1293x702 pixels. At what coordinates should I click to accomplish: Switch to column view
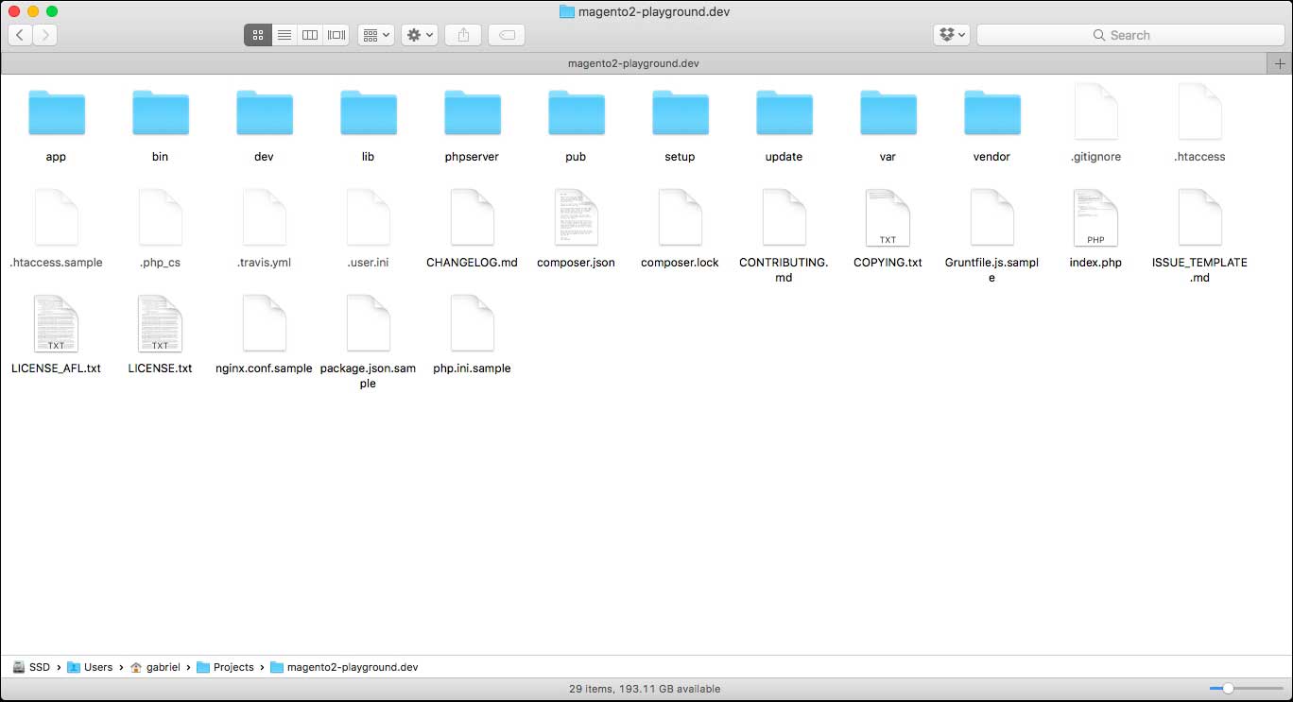point(310,35)
